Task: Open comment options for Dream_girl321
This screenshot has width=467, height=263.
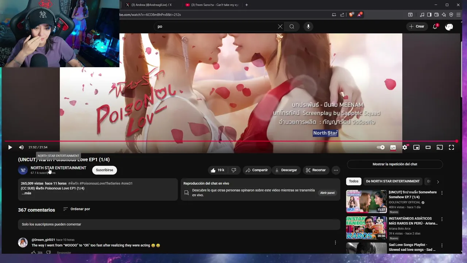Action: coord(335,243)
